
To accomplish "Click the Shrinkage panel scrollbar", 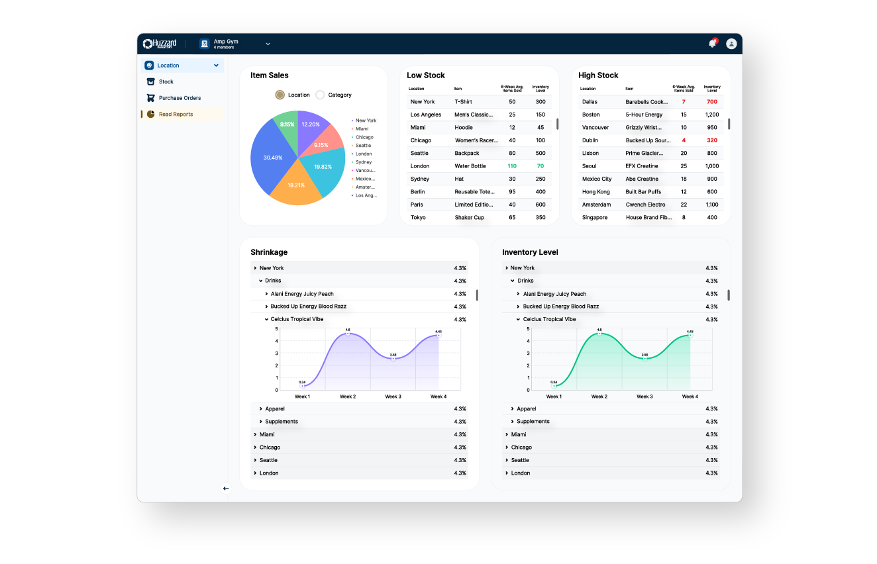I will 477,295.
